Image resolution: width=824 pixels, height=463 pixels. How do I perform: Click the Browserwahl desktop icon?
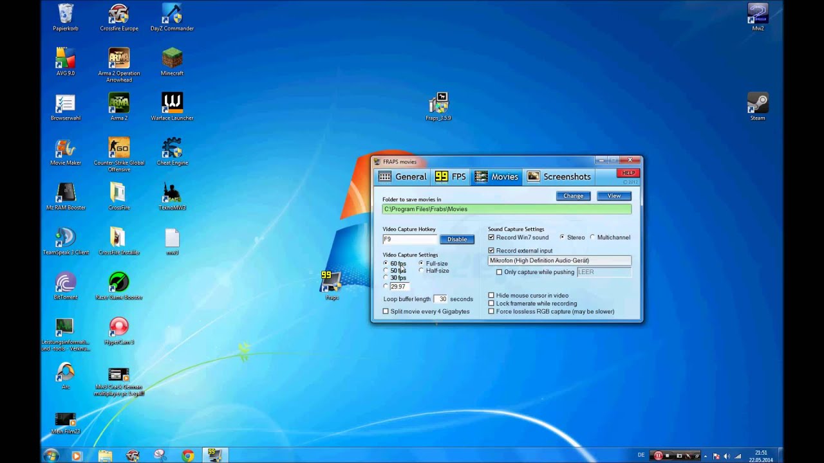click(x=65, y=107)
